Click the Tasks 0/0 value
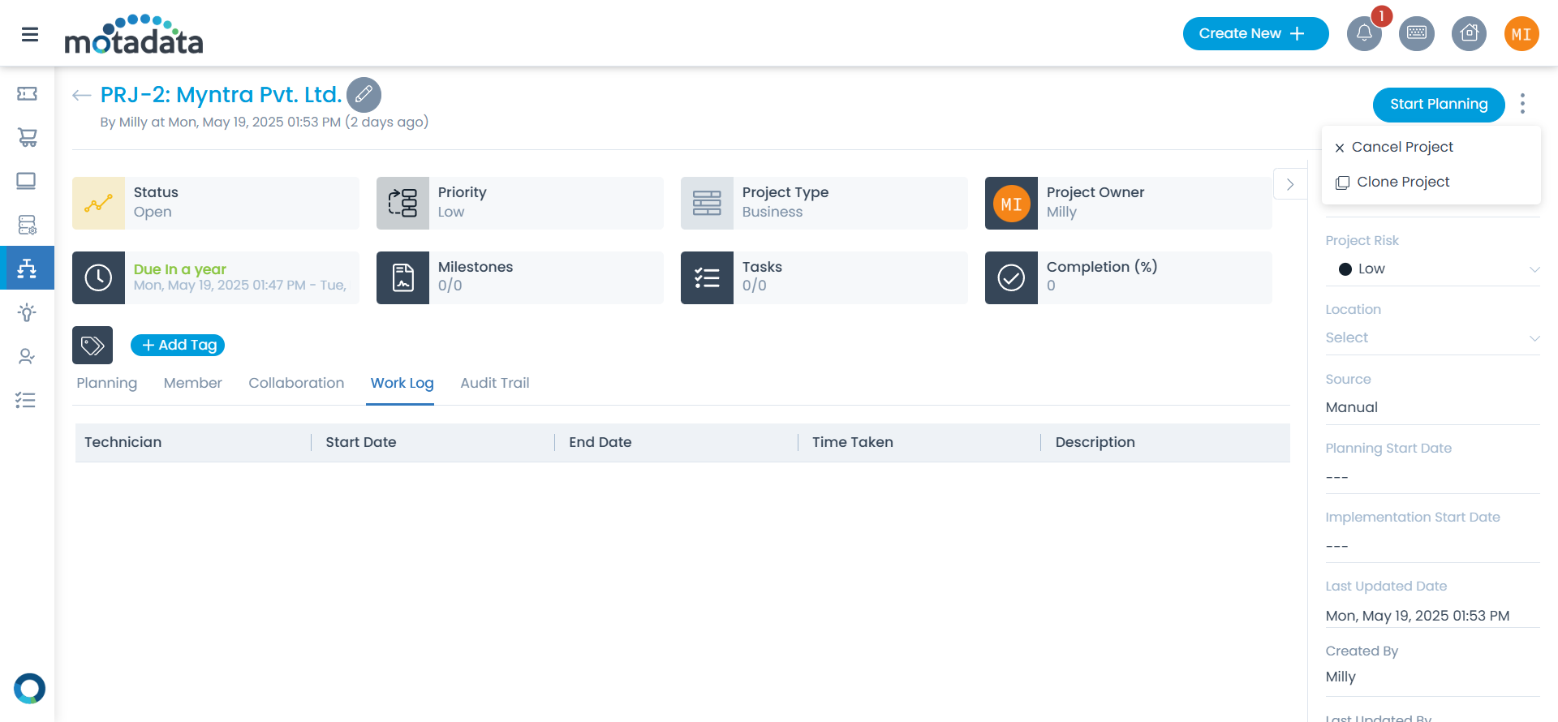 pos(755,286)
